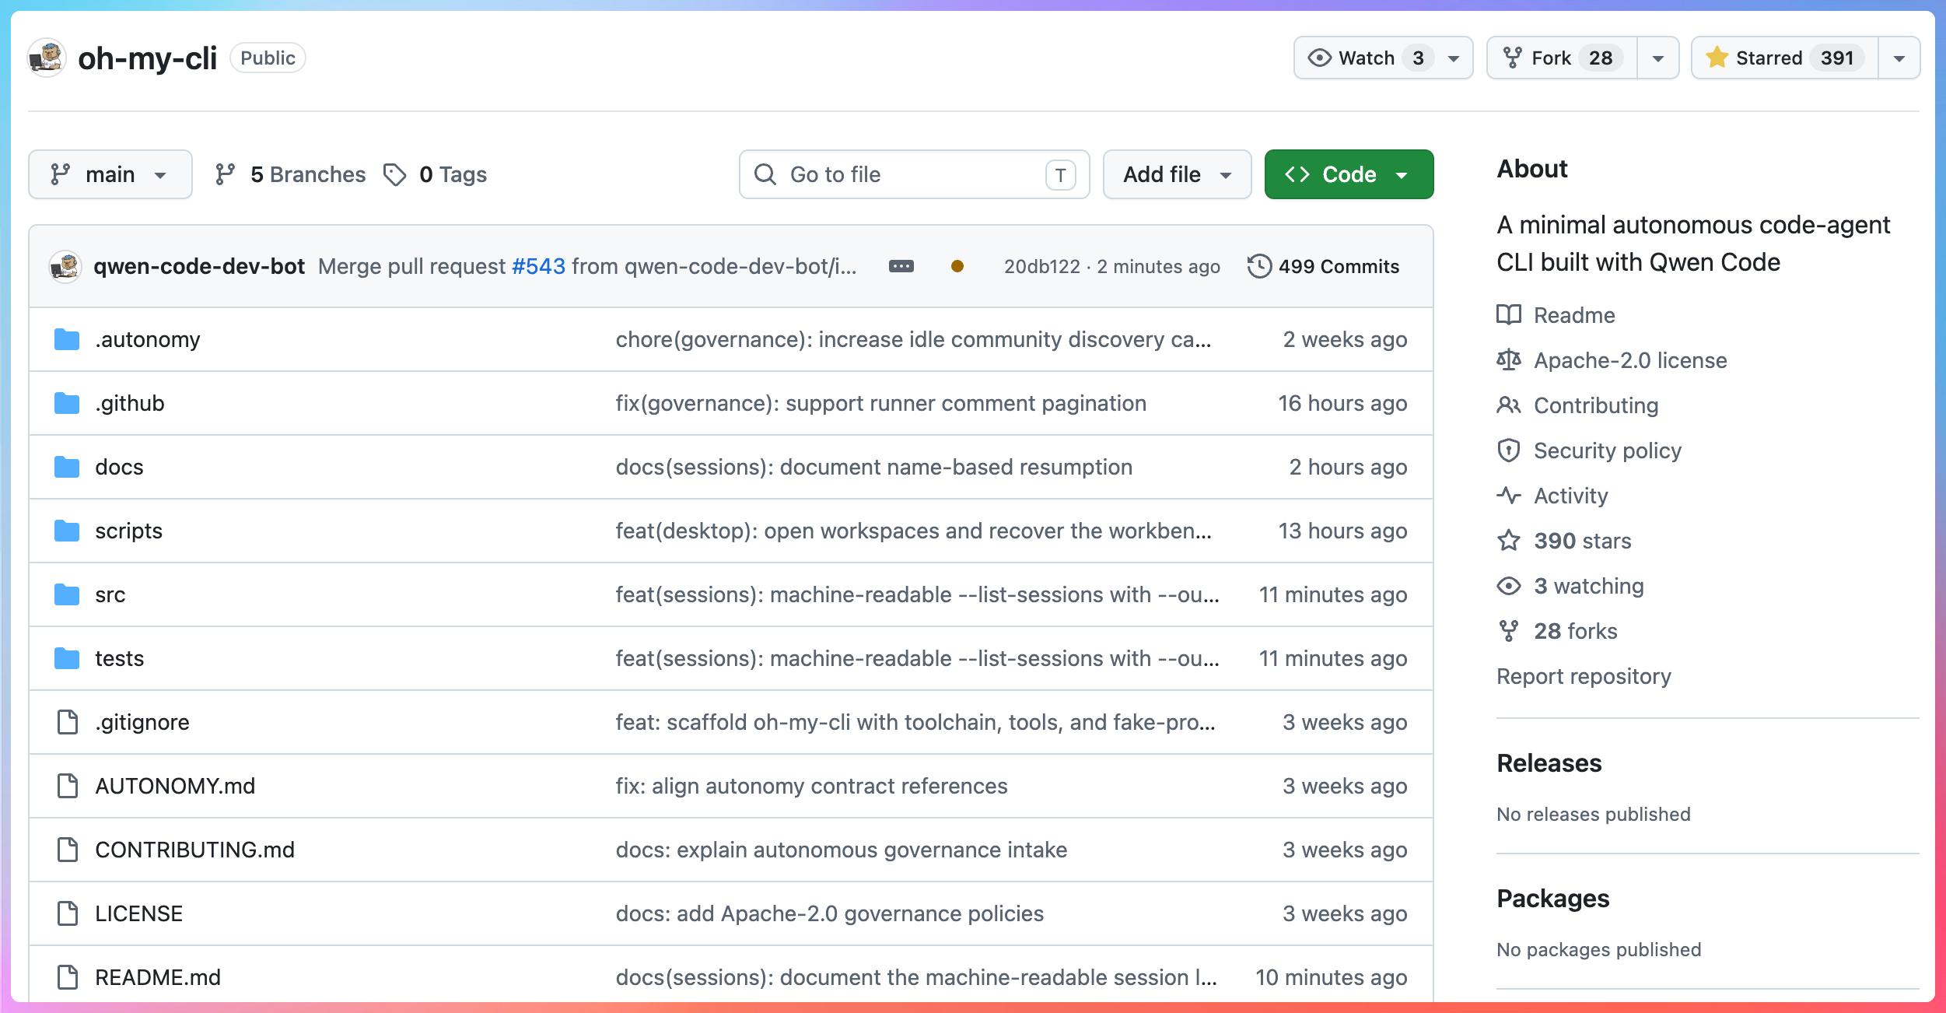
Task: Open the LICENSE file
Action: tap(138, 913)
